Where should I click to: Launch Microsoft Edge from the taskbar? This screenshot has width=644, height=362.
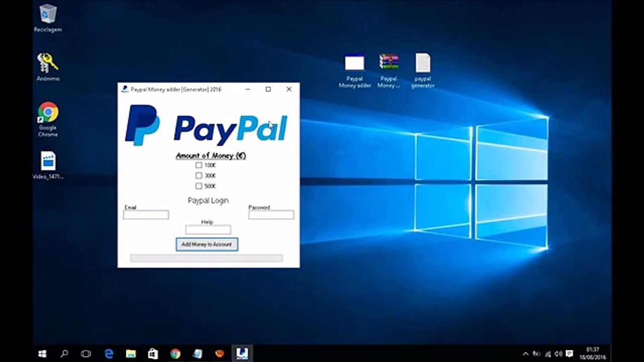(x=108, y=354)
